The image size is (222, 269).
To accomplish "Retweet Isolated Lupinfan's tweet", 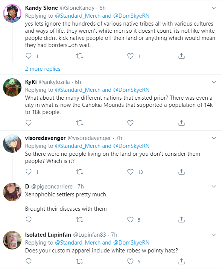I will (79, 261).
